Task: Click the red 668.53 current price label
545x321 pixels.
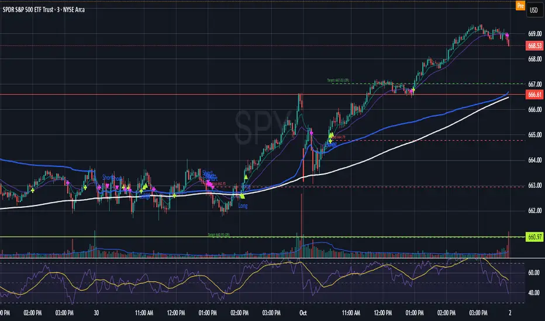Action: [x=534, y=46]
